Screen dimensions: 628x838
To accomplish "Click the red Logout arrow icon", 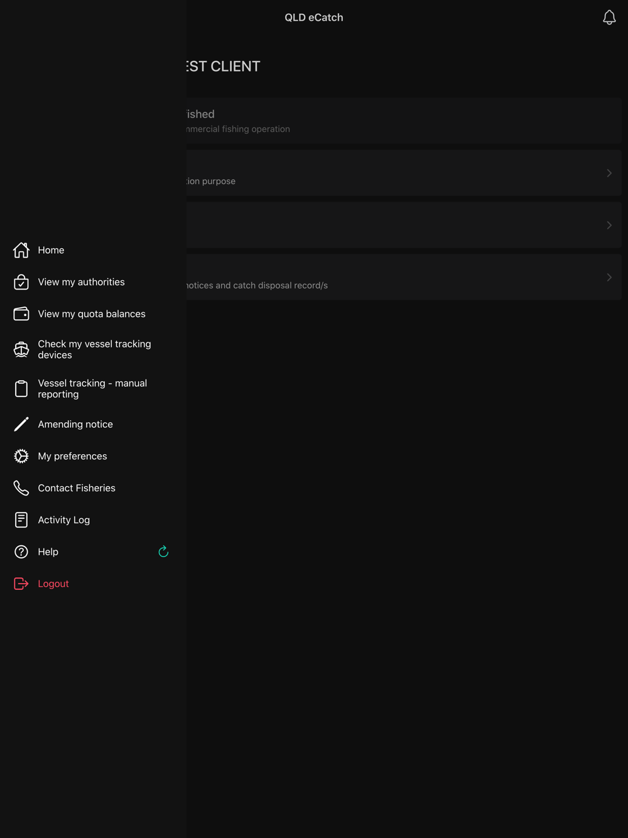I will click(21, 584).
